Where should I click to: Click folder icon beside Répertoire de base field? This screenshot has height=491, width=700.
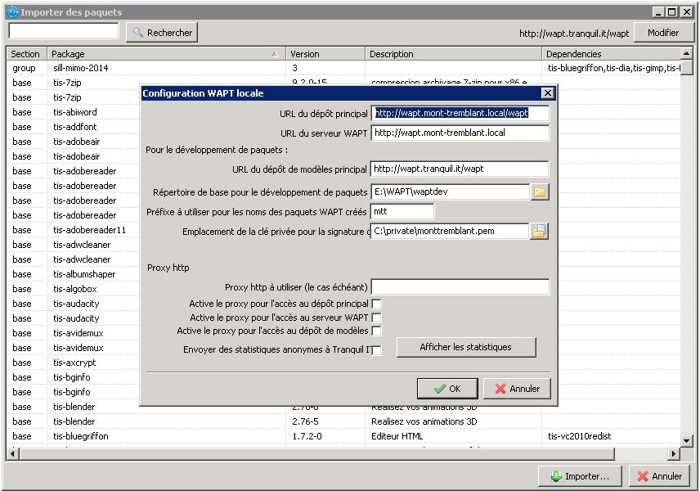(x=540, y=192)
